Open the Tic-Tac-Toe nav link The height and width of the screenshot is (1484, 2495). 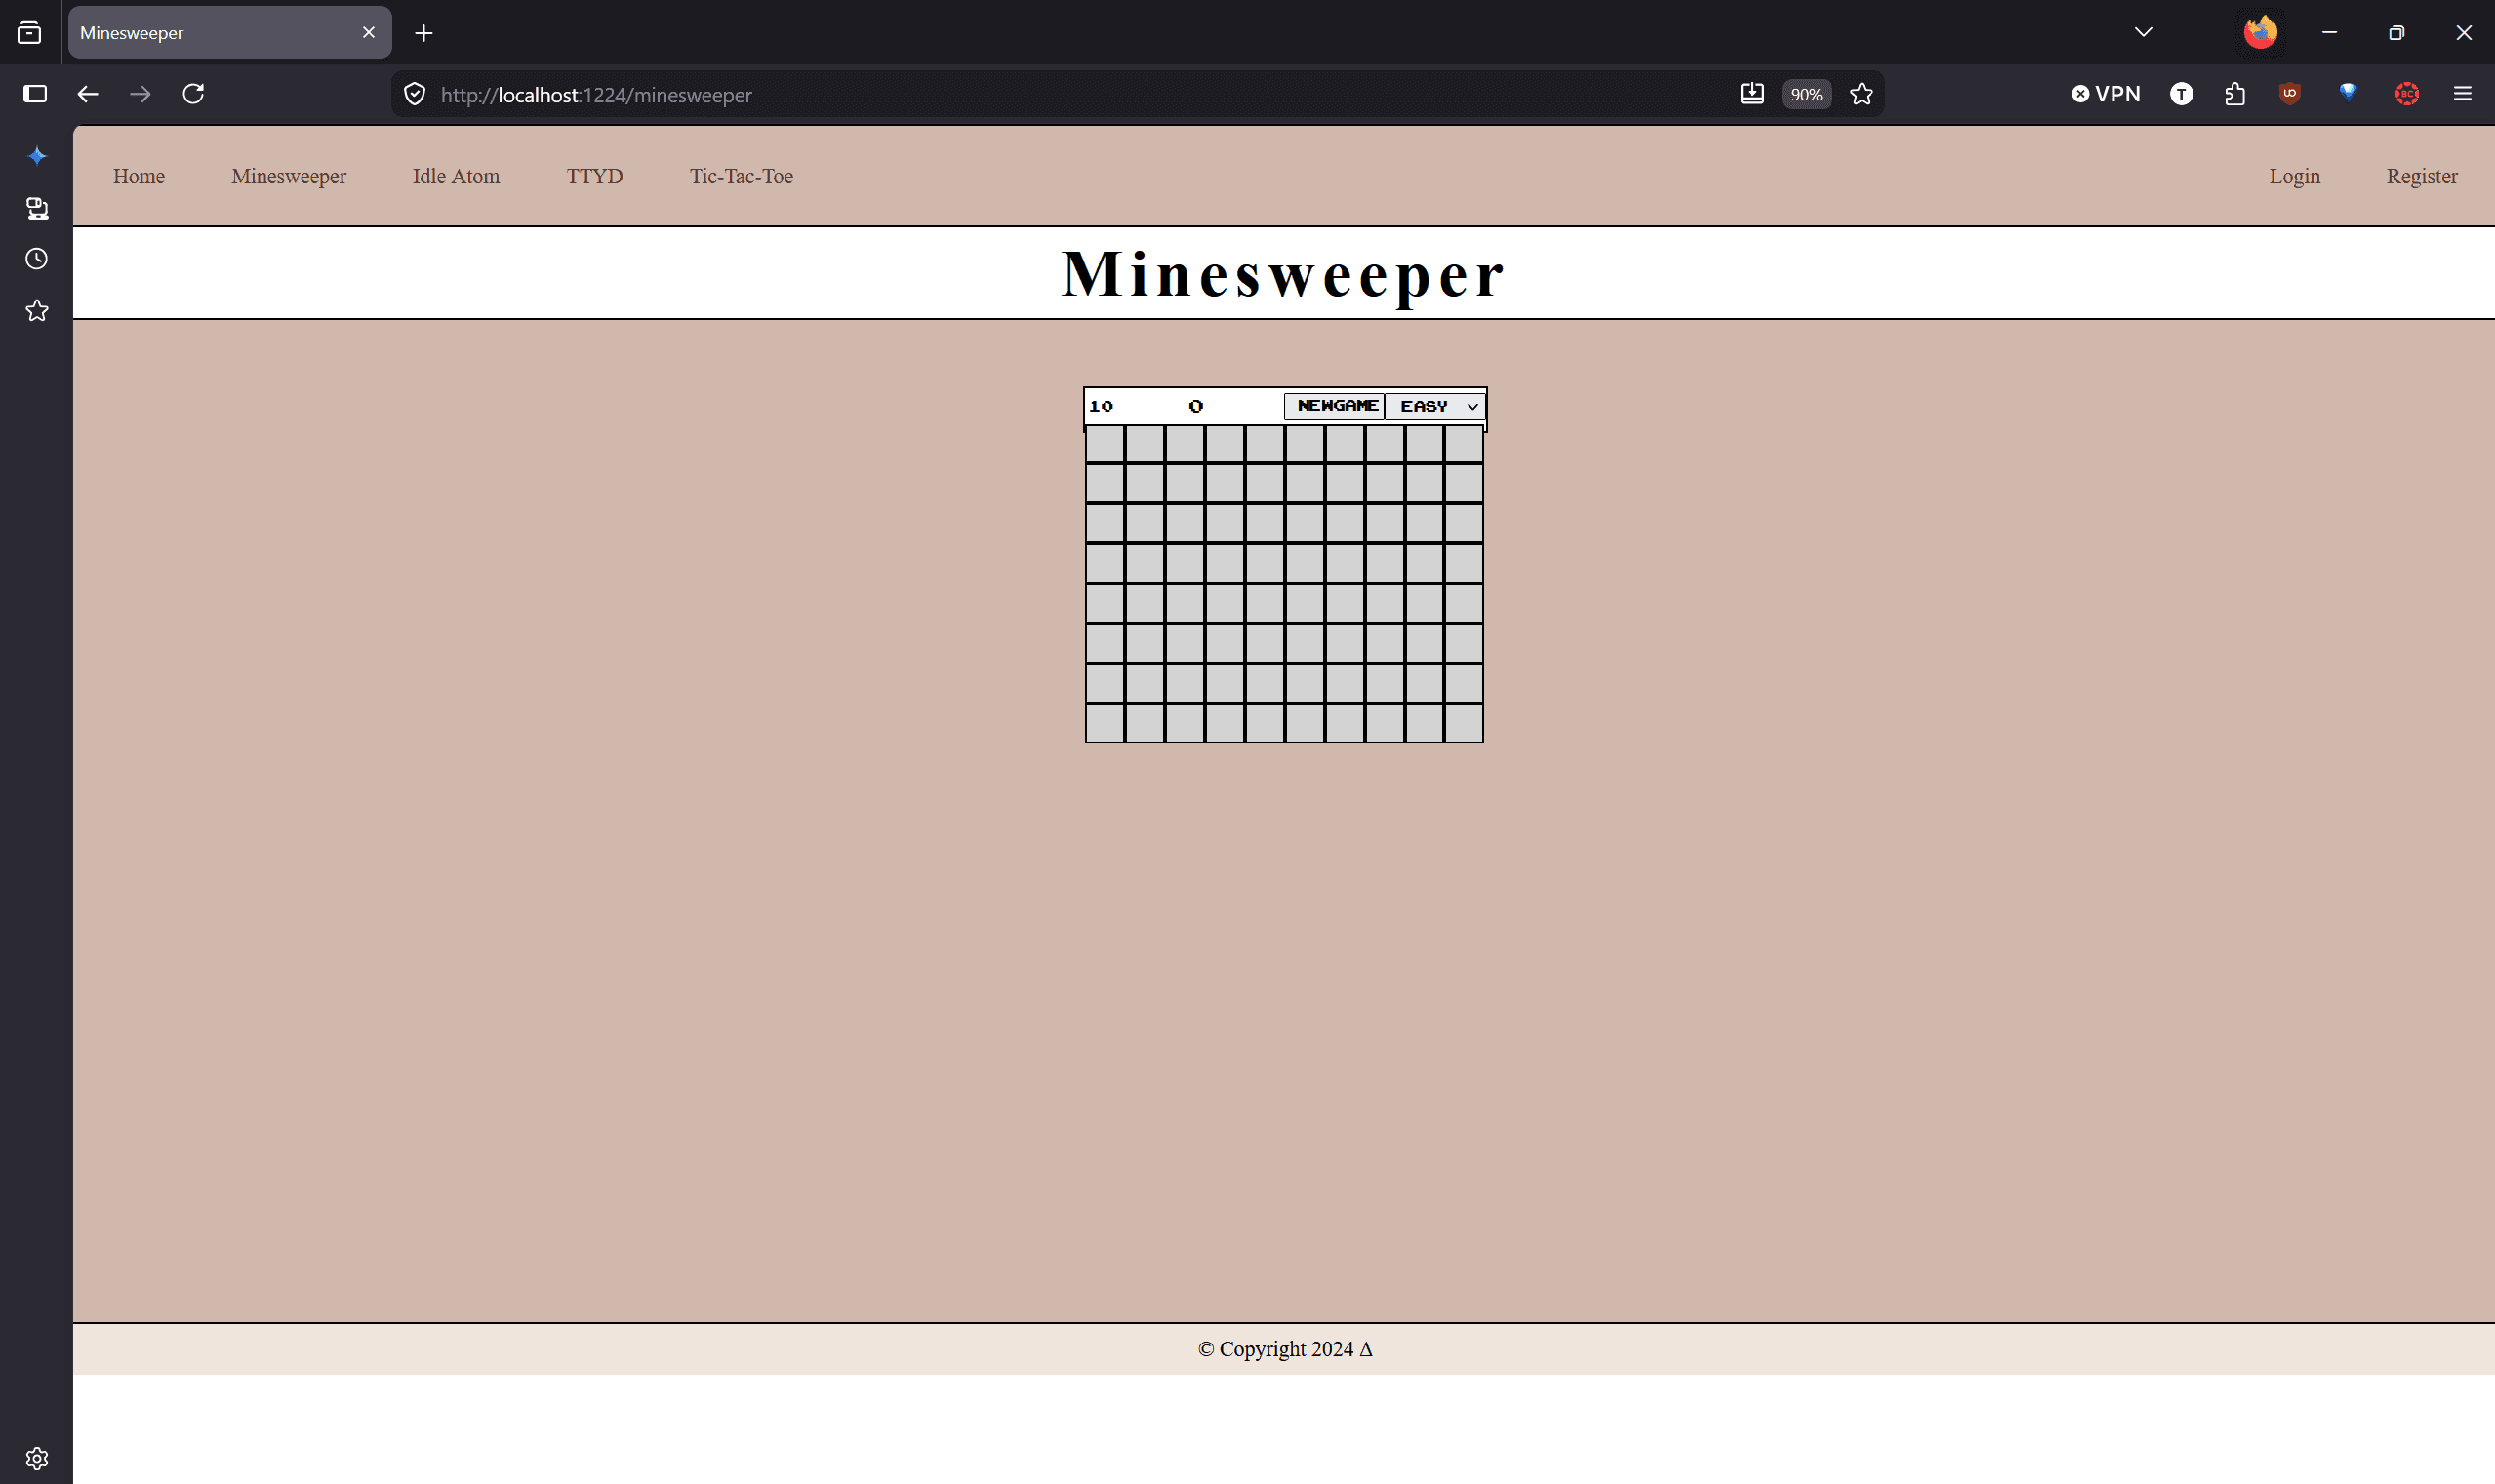point(741,176)
